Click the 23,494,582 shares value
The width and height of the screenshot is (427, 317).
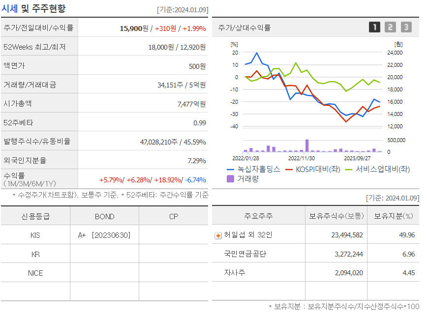(x=347, y=235)
